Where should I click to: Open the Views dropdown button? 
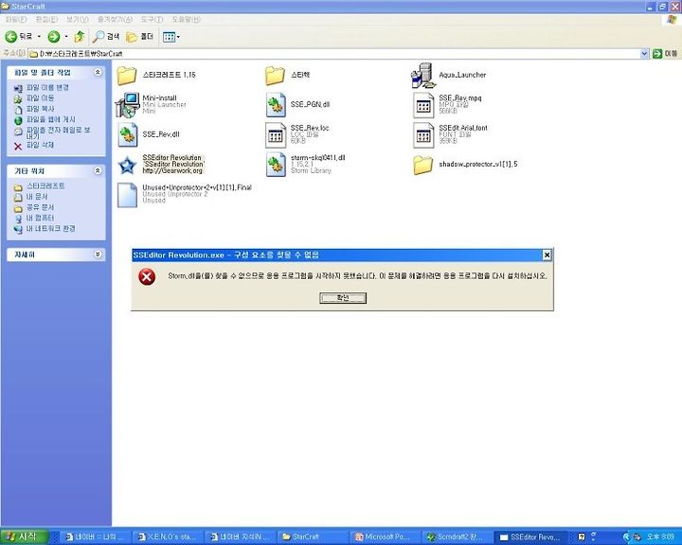click(170, 37)
